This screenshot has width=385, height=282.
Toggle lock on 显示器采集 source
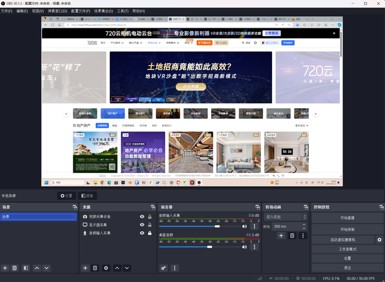click(150, 225)
